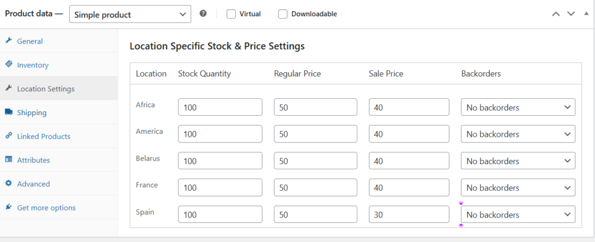Move the Product data panel up

[x=556, y=14]
